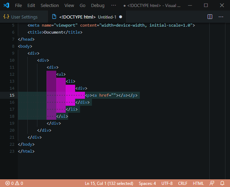The width and height of the screenshot is (230, 187).
Task: Open the Selection menu
Action: tap(50, 6)
